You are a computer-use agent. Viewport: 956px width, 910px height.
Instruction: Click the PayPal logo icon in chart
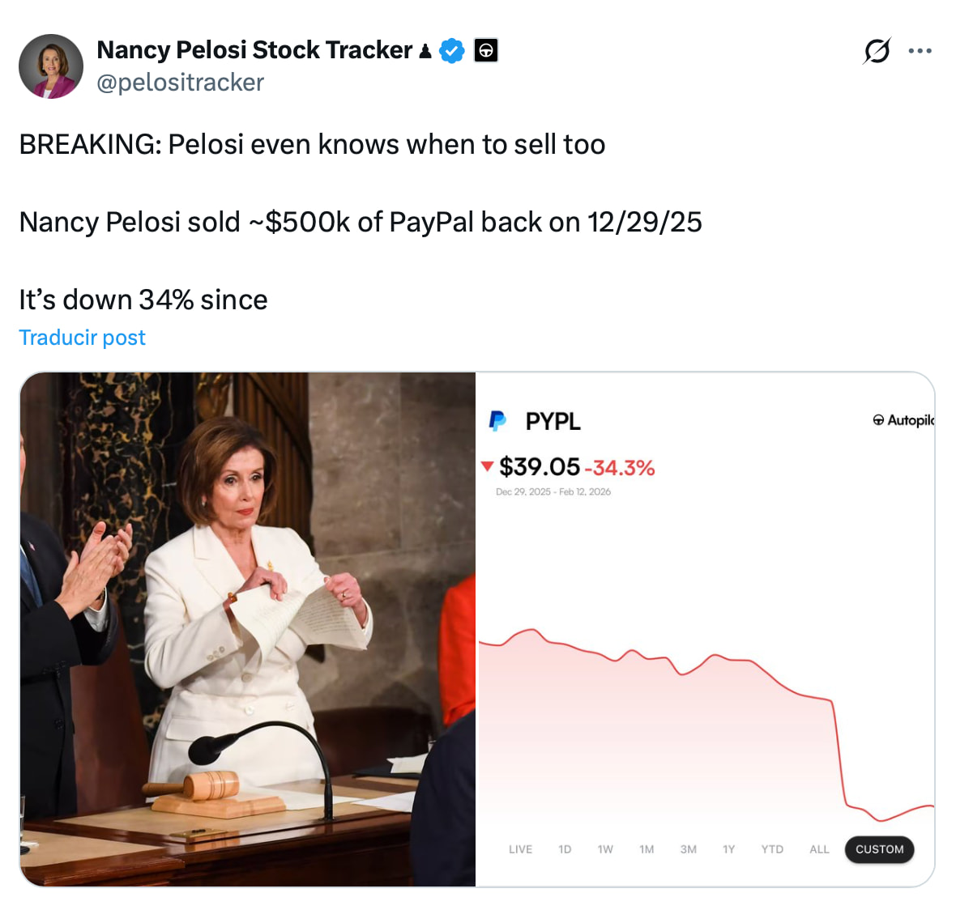click(497, 421)
